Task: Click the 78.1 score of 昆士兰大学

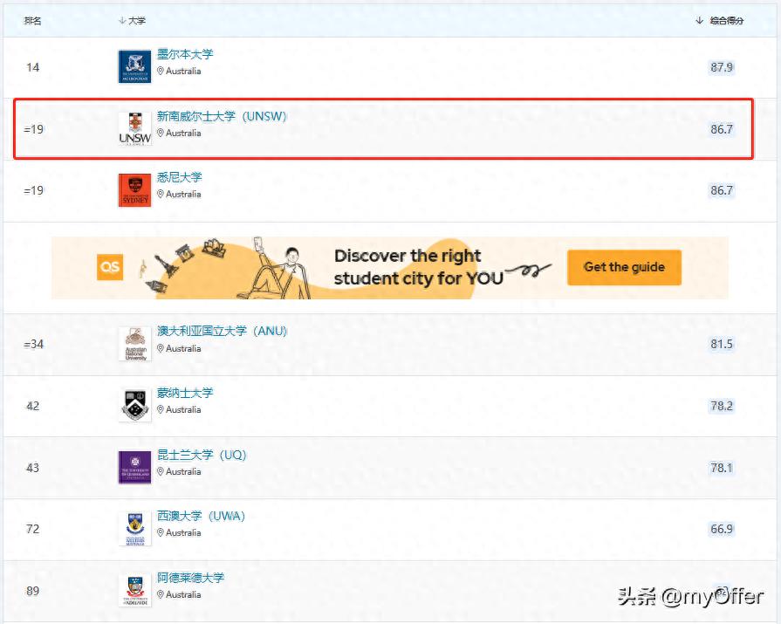Action: (722, 468)
